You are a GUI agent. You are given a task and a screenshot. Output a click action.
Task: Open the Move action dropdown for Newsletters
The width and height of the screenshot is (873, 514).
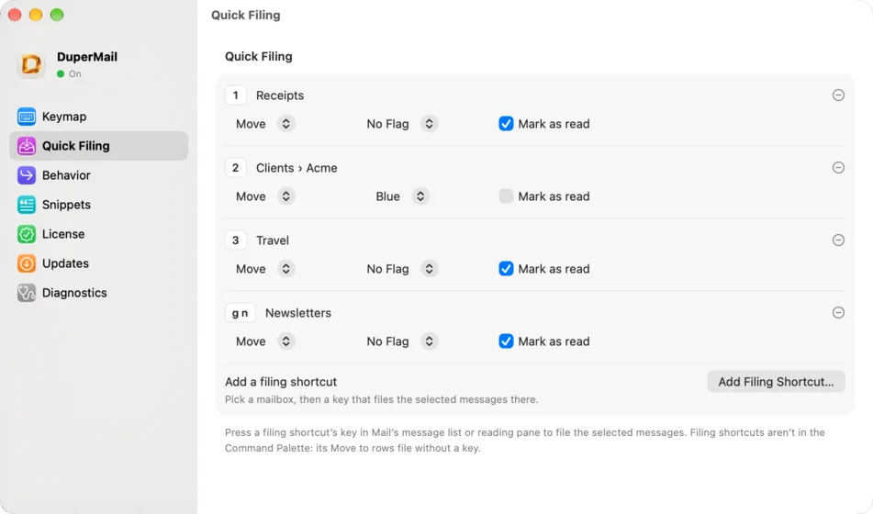point(265,341)
